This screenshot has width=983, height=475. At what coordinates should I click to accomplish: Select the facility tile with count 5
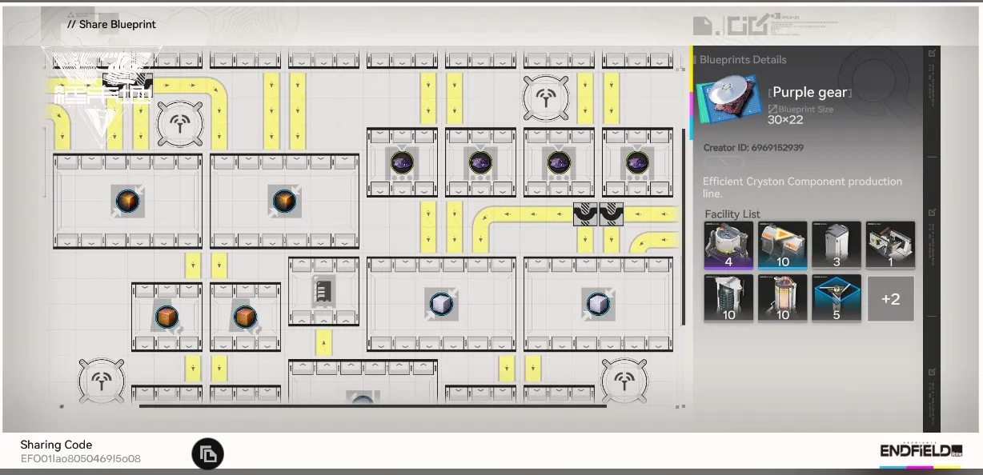[x=837, y=298]
